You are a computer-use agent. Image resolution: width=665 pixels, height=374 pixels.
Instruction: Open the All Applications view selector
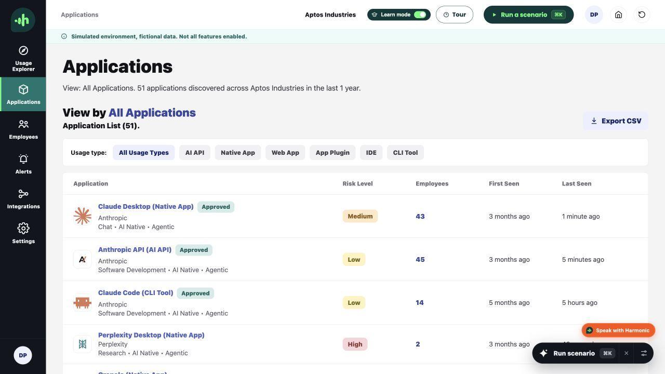point(152,113)
